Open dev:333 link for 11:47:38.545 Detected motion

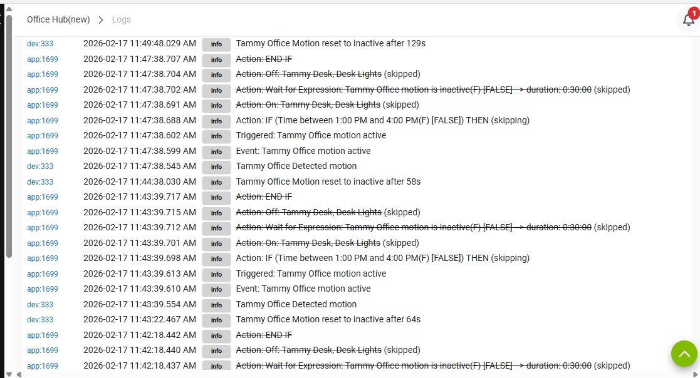[x=40, y=166]
